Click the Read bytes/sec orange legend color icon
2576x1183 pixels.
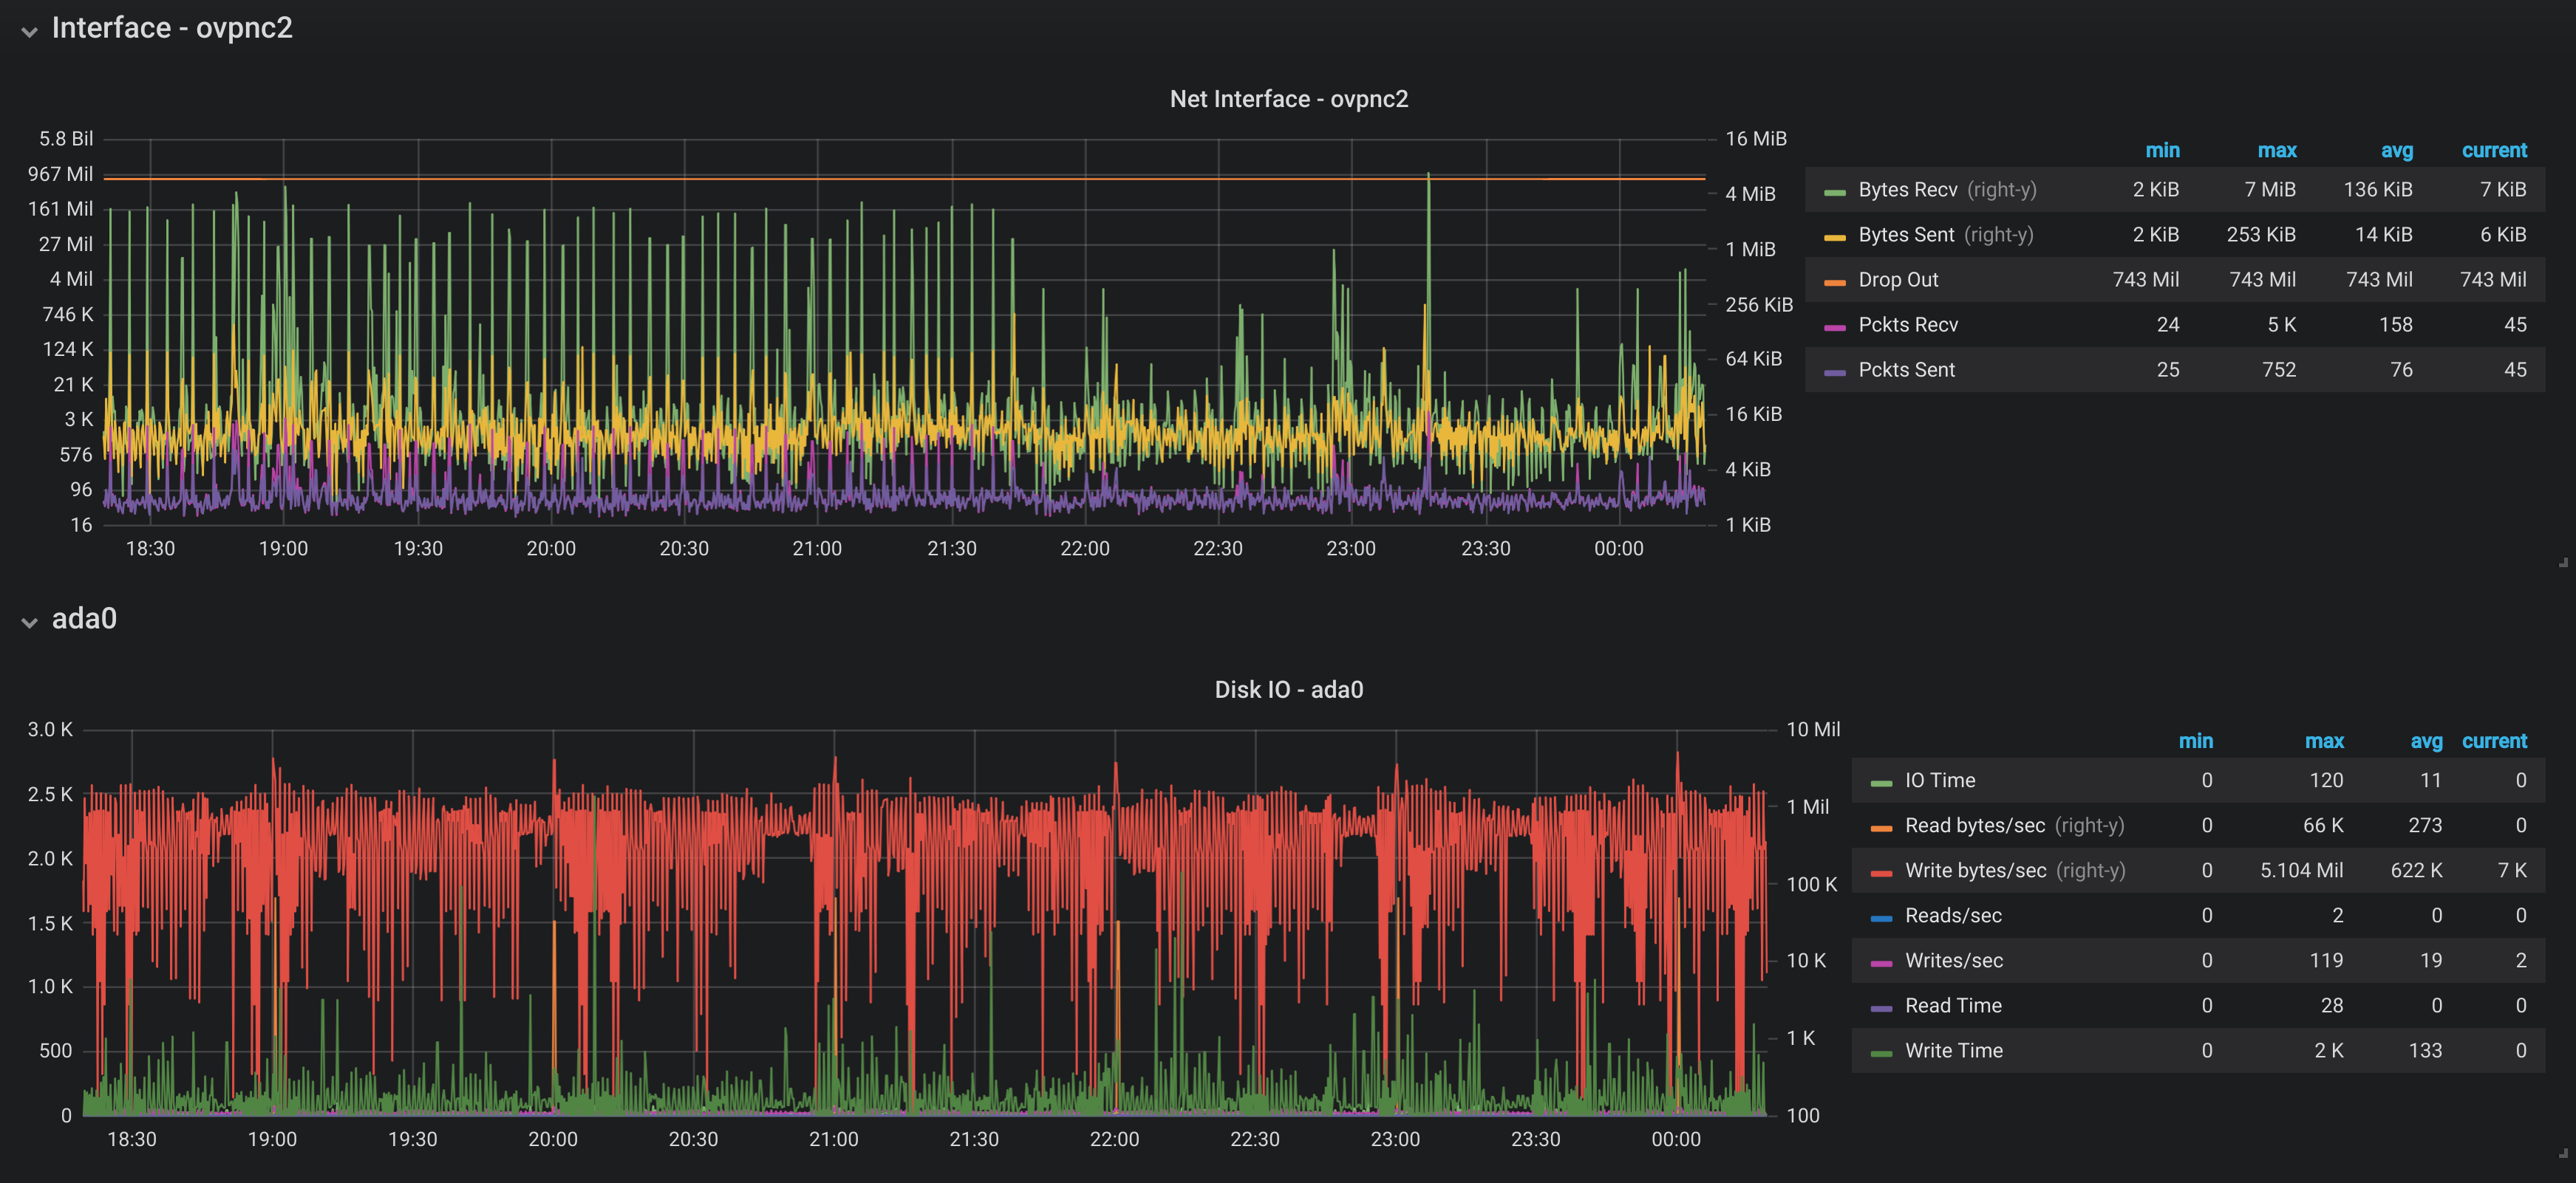tap(1881, 827)
